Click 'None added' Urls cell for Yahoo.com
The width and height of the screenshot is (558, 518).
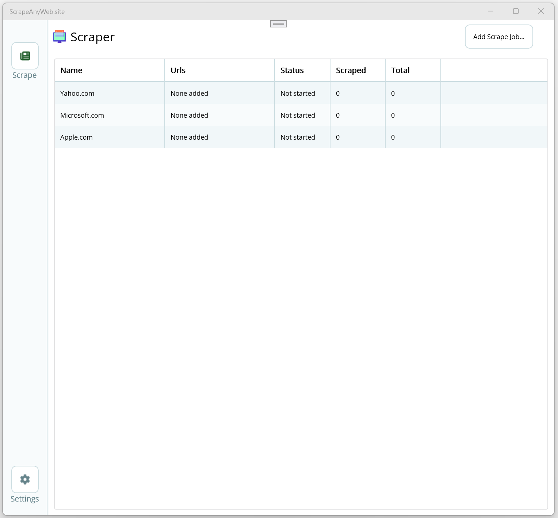189,93
